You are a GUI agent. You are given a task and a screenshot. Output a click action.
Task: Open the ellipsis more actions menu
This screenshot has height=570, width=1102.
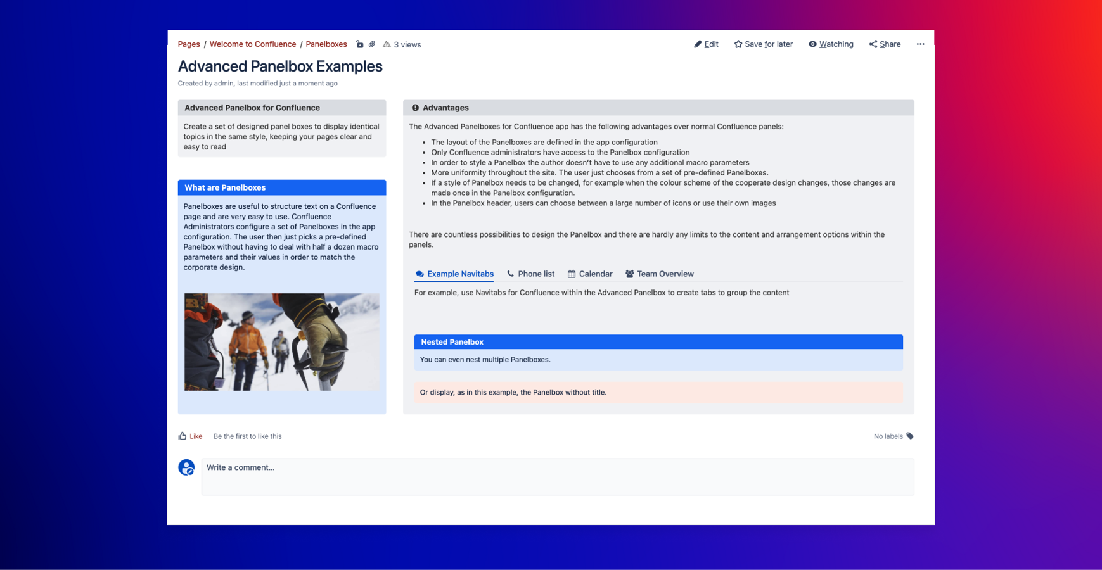(921, 44)
